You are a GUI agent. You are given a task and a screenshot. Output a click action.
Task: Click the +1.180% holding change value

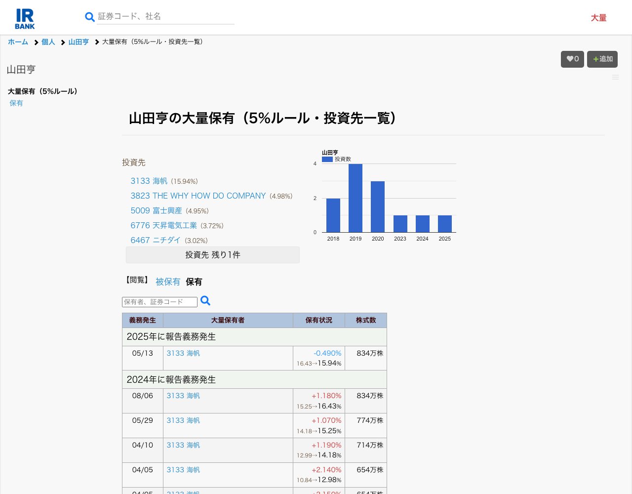point(326,396)
